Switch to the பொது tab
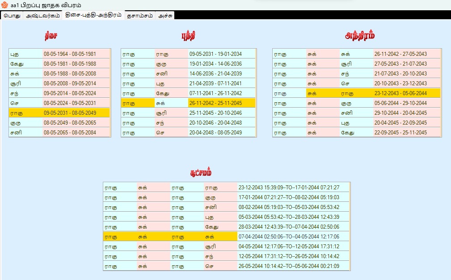Viewport: 451px width, 280px height. 12,16
